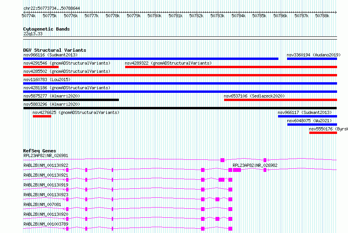
Task: Select the RPL23AP82|NR_026982 transcript label
Action: [x=255, y=165]
